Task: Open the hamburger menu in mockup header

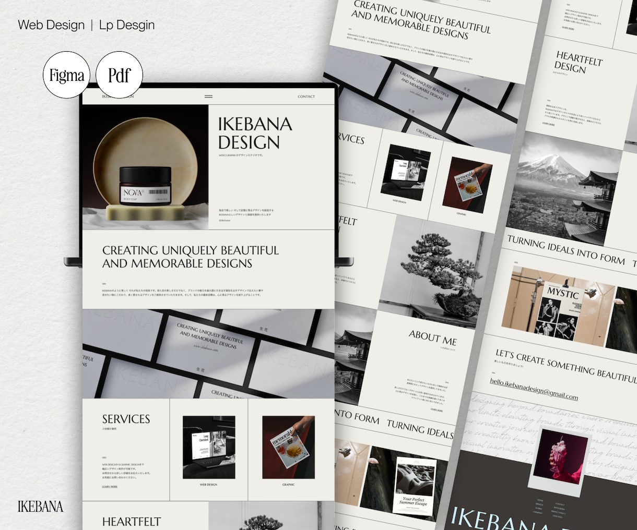Action: (208, 97)
